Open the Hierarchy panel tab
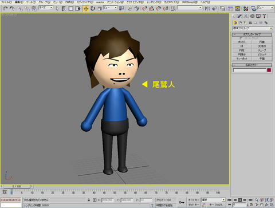Screen dimensions: 275x208 (x=246, y=16)
